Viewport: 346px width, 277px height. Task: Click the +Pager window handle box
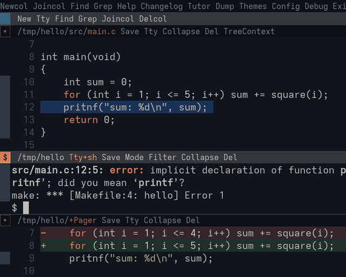coord(5,220)
